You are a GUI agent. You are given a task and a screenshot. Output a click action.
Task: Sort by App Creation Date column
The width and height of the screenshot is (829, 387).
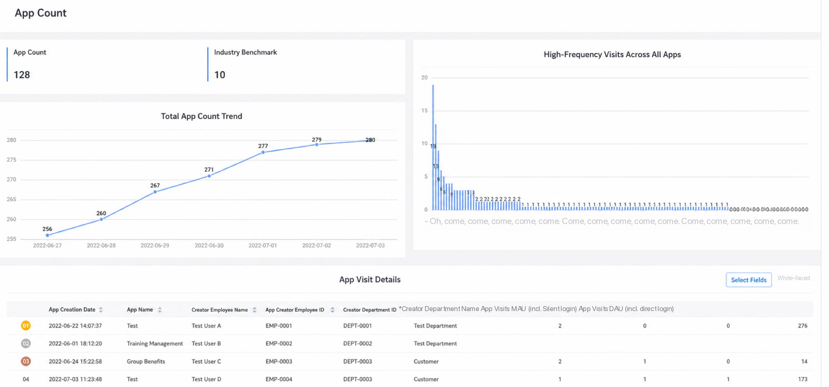pyautogui.click(x=101, y=310)
